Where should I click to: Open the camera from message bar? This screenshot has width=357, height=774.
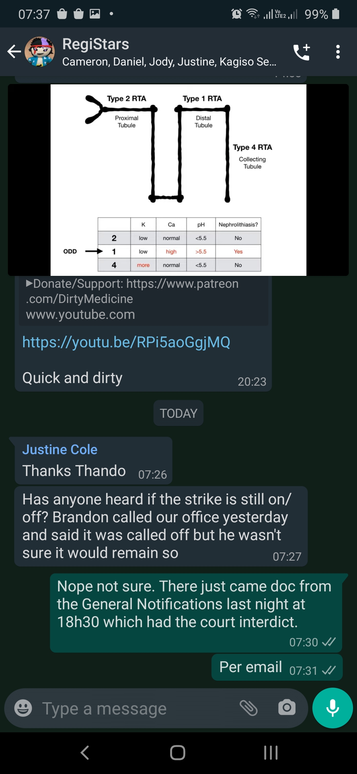(287, 708)
